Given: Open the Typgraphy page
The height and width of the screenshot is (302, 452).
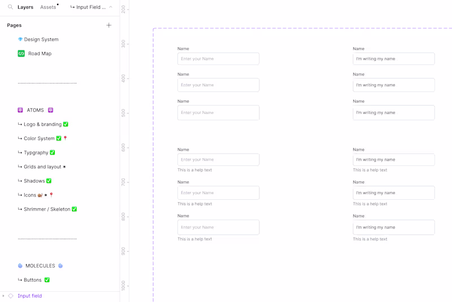Looking at the screenshot, I should click(36, 152).
